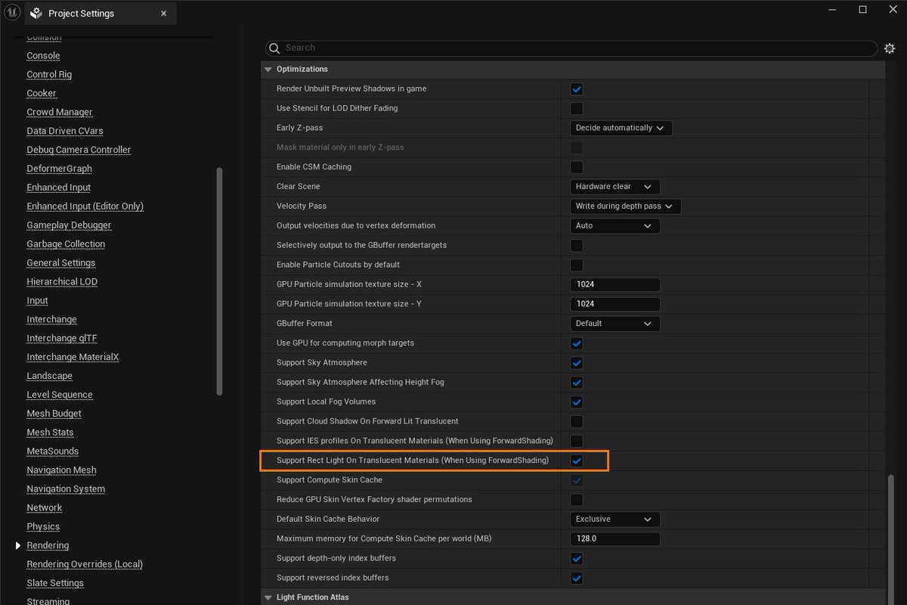Enable Cloud Shadow On Forward Lit Translucent
The width and height of the screenshot is (907, 605).
click(577, 421)
